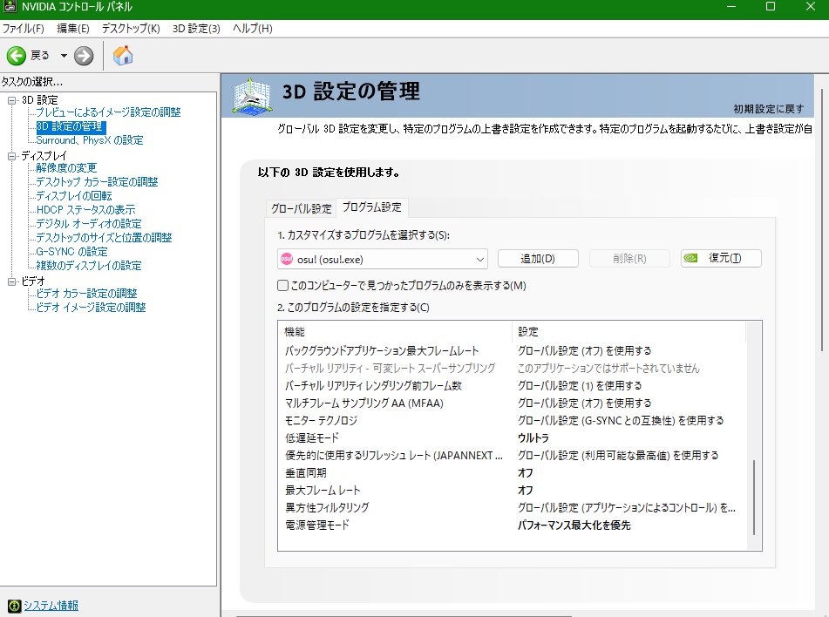Click the 機能 column header
The width and height of the screenshot is (829, 617).
tap(395, 332)
